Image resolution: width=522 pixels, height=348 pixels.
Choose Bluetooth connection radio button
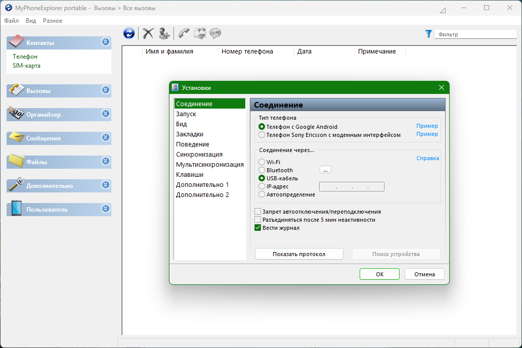(262, 170)
